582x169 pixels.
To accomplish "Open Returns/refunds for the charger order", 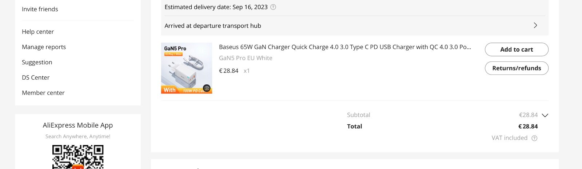I will 517,68.
